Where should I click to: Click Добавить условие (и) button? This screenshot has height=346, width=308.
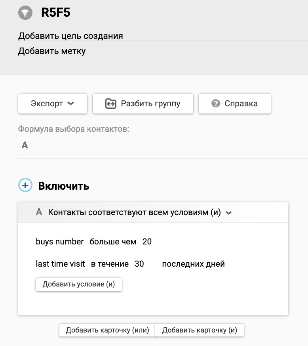tap(79, 284)
